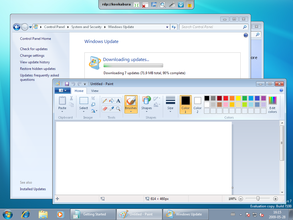Click the Cut scissors icon in Clipboard group
293x220 pixels.
click(71, 98)
